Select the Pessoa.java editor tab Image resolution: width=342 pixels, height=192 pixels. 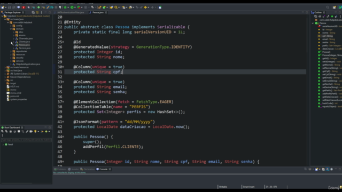tap(98, 12)
